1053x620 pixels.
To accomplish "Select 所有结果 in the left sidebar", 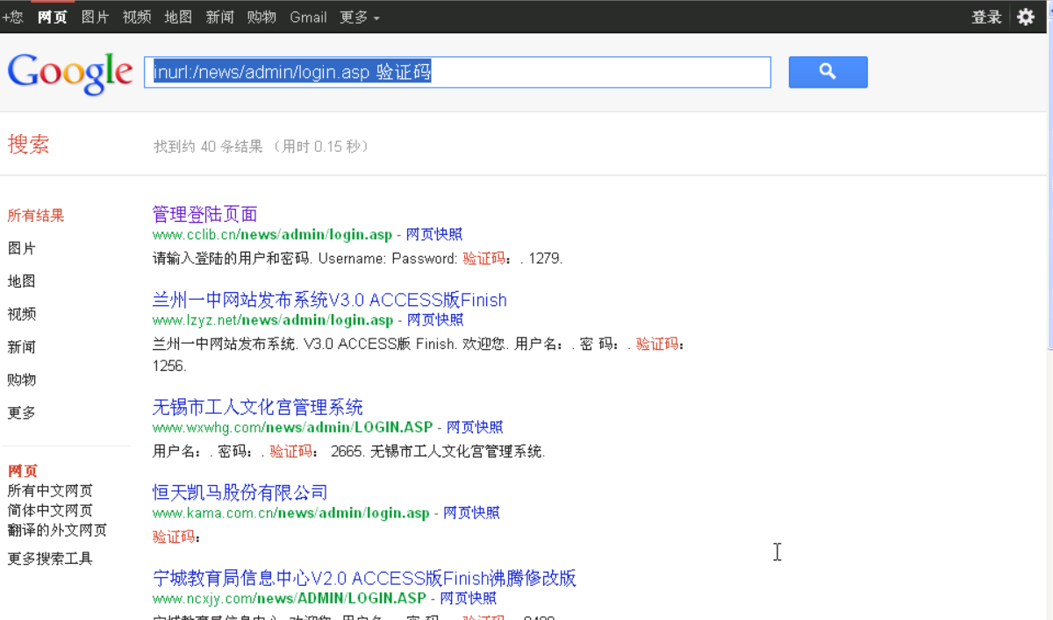I will click(x=36, y=216).
